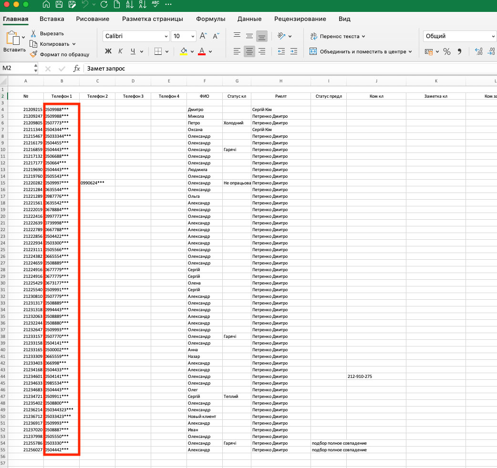Click the Save icon in quick access toolbar
This screenshot has height=468, width=497.
point(59,5)
